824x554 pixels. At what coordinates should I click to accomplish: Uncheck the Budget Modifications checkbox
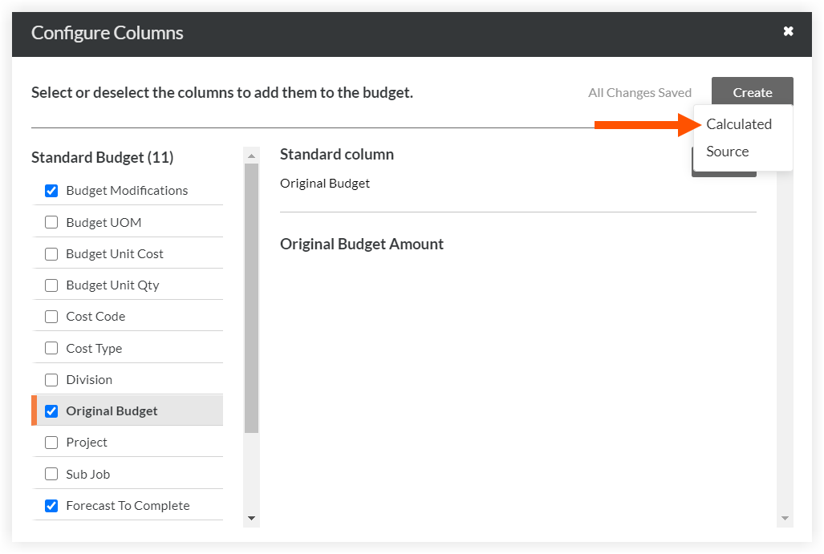pyautogui.click(x=51, y=191)
